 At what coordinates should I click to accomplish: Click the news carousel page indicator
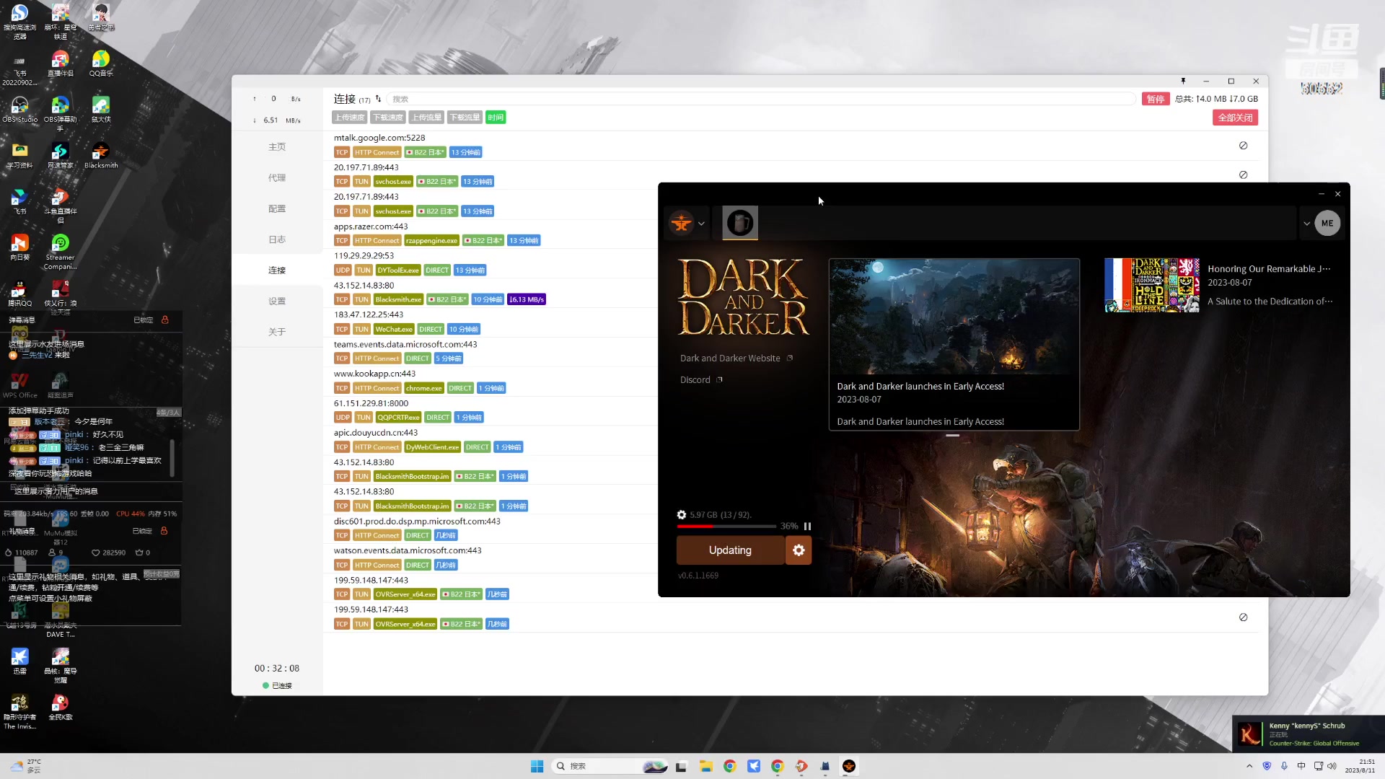[952, 436]
